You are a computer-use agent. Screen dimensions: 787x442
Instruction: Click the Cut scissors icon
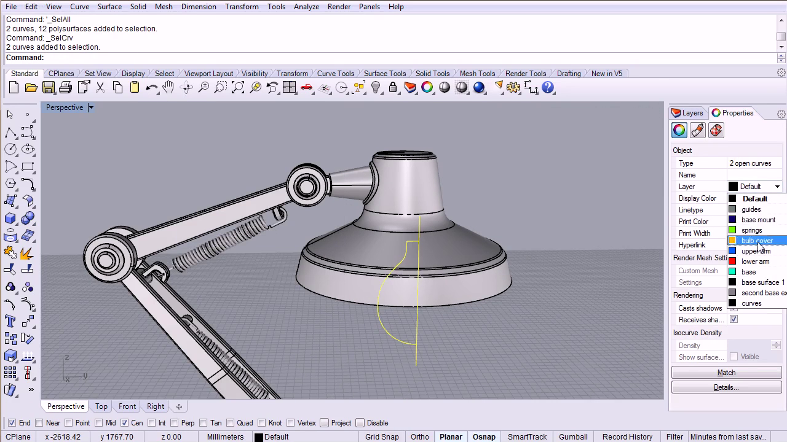point(100,88)
